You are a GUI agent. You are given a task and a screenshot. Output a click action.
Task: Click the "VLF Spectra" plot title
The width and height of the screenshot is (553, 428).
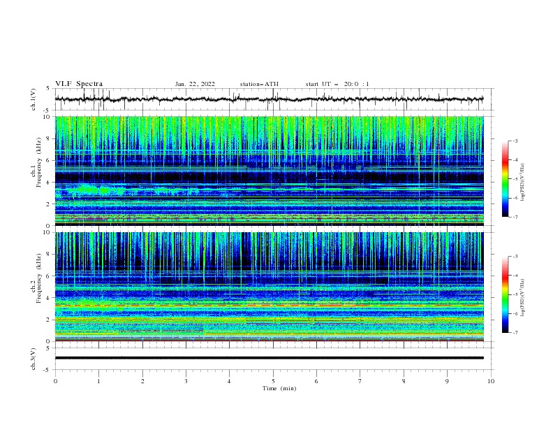[79, 84]
